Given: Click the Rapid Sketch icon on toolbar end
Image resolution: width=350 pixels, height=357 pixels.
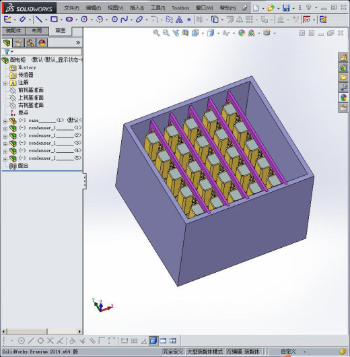Looking at the screenshot, I should click(x=323, y=20).
